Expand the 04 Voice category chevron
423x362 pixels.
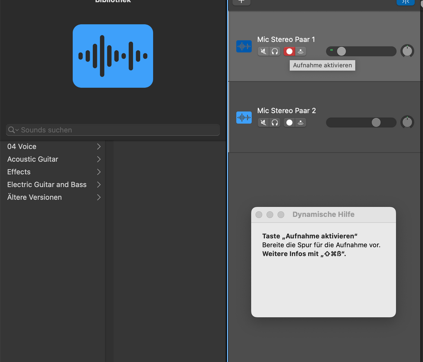(x=99, y=147)
